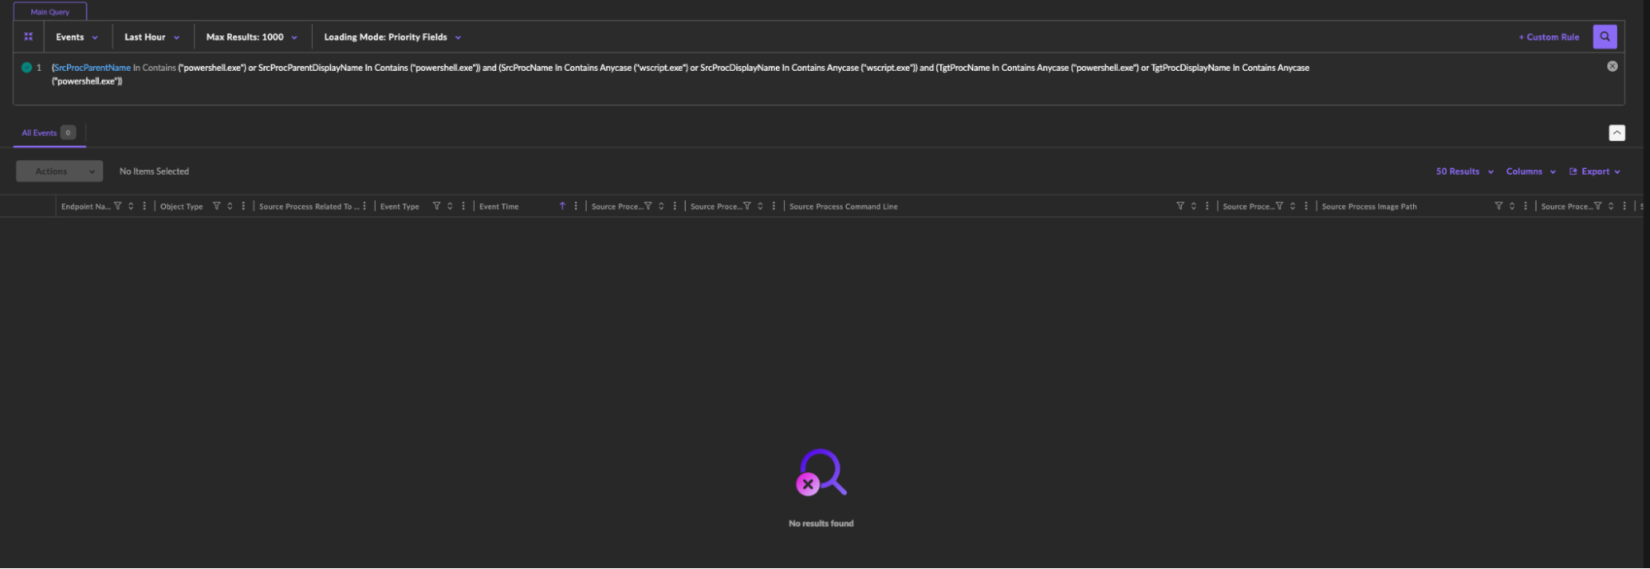Image resolution: width=1650 pixels, height=569 pixels.
Task: Toggle the Event Time sort arrow
Action: click(x=562, y=206)
